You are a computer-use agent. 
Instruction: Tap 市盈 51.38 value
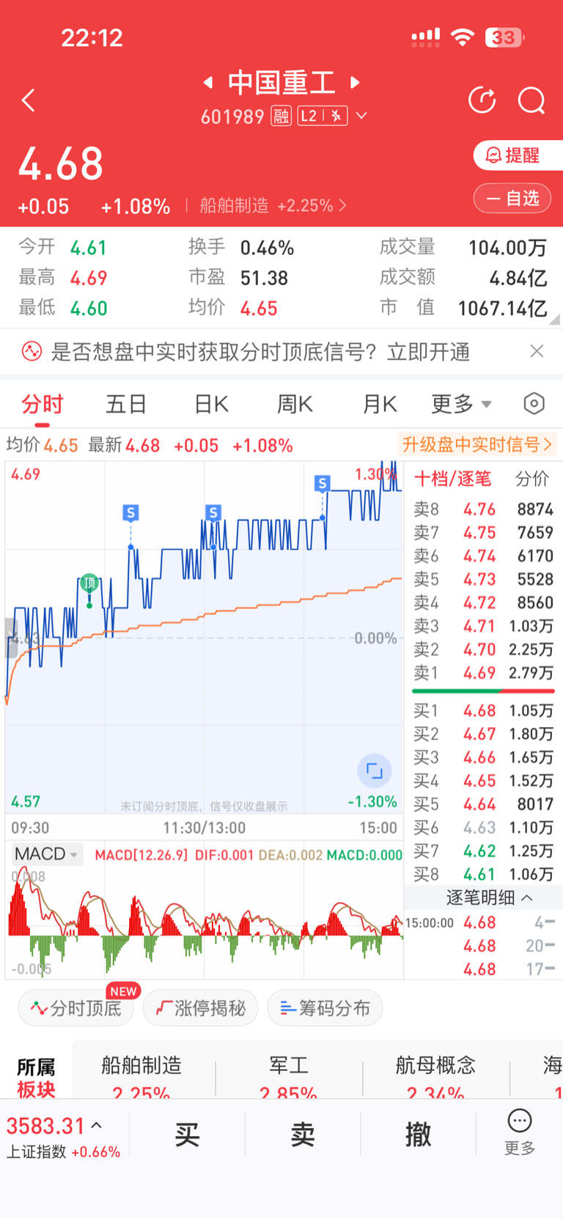coord(264,279)
